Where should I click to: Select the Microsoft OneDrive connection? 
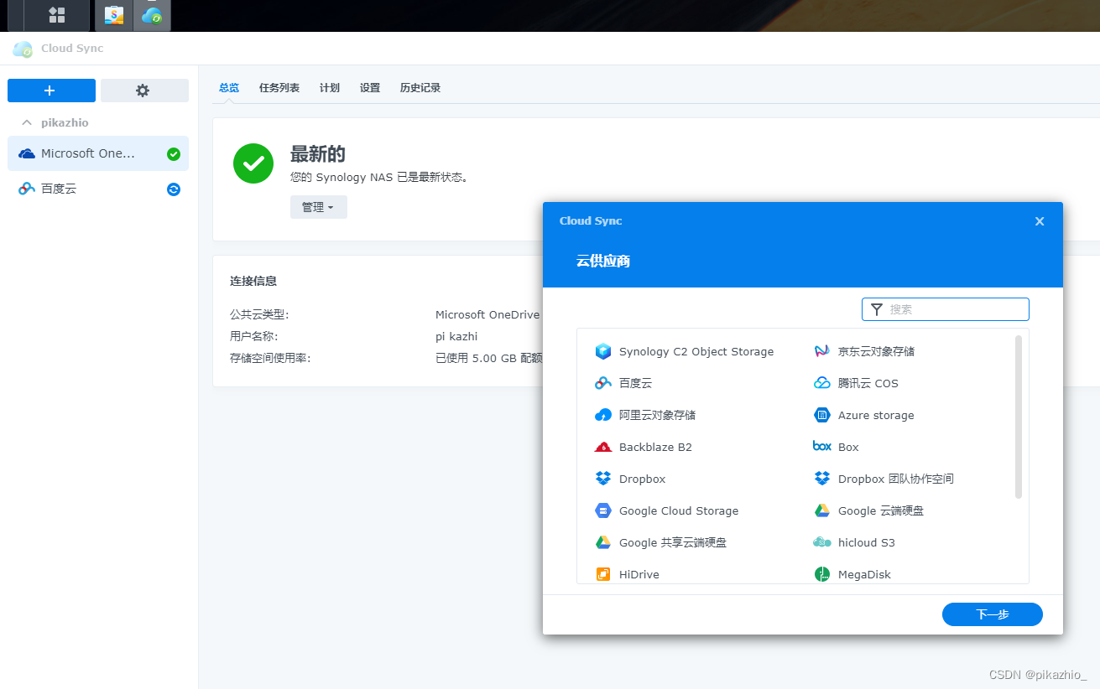point(98,153)
